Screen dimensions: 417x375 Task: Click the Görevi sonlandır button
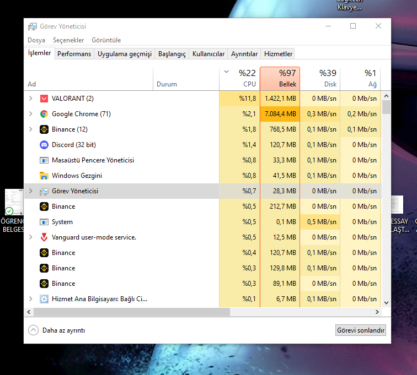361,330
